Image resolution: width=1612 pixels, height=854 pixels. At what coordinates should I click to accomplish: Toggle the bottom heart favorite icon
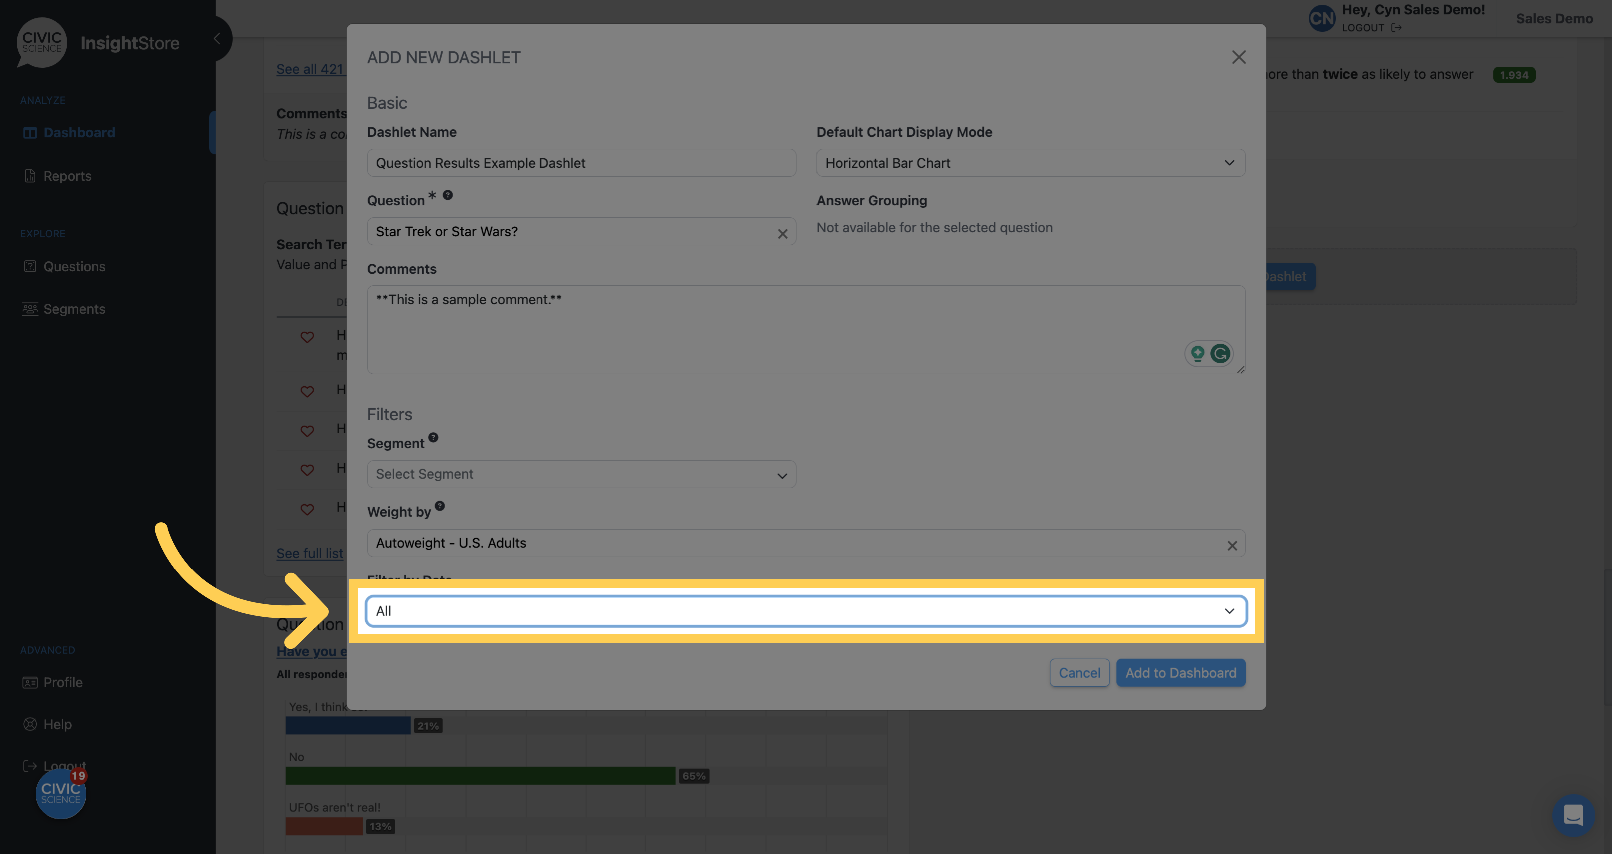307,509
